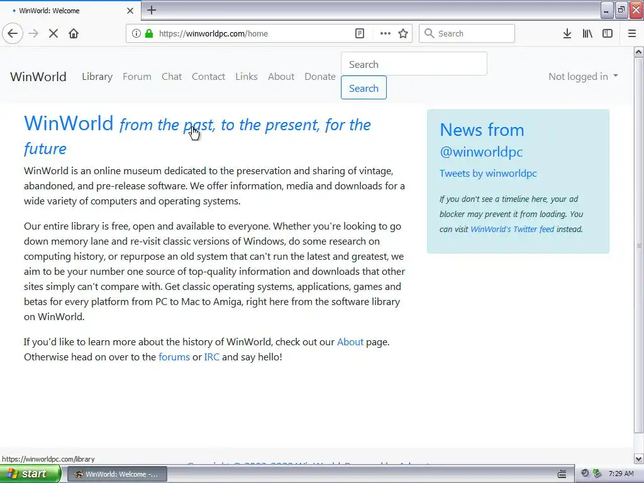Screen dimensions: 644x483
Task: Open the Donate nav menu item
Action: point(320,76)
